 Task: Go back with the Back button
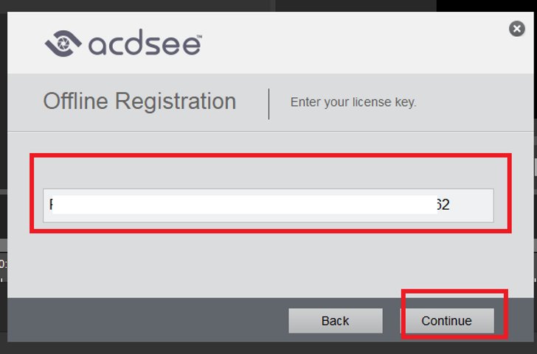(x=336, y=321)
